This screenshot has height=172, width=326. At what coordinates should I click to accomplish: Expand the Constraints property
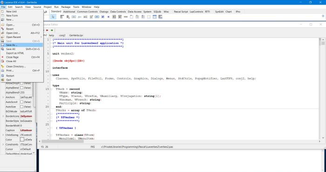[3, 144]
